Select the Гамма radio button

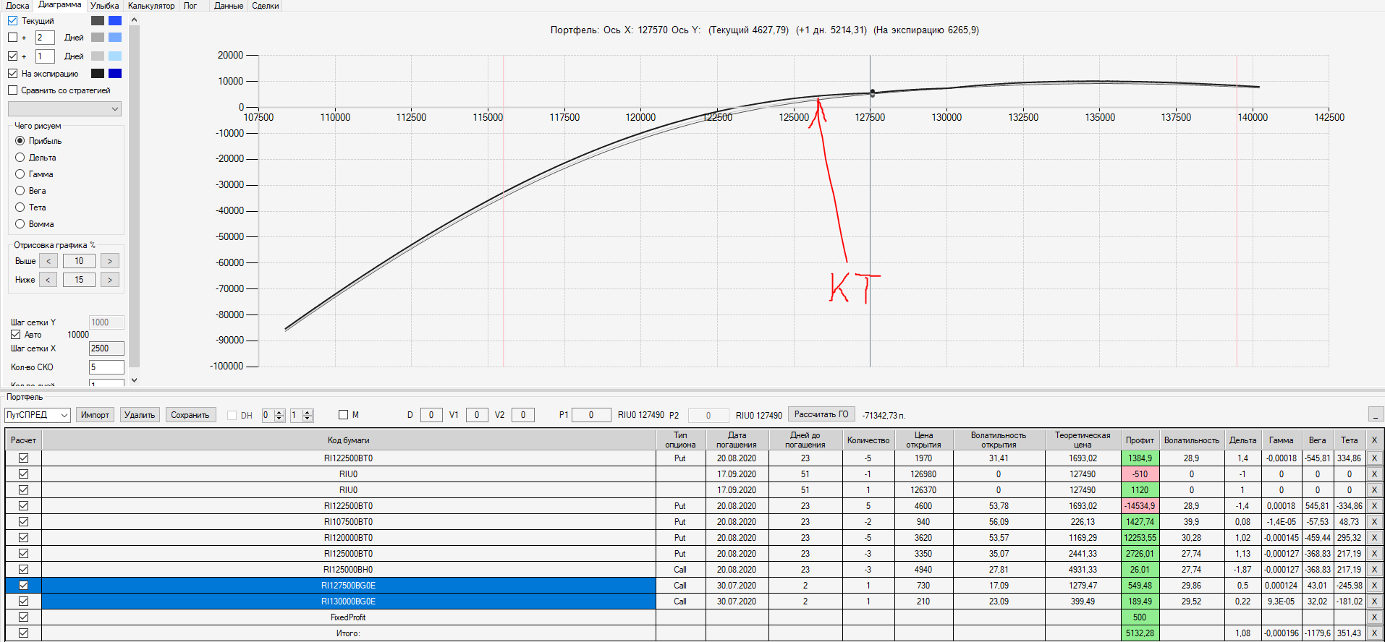click(20, 174)
